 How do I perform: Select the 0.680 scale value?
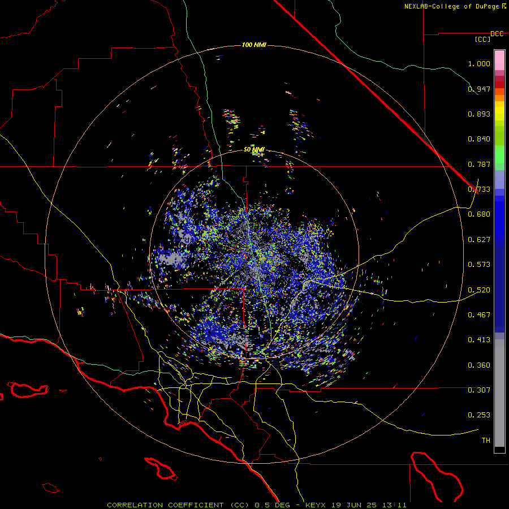click(479, 214)
